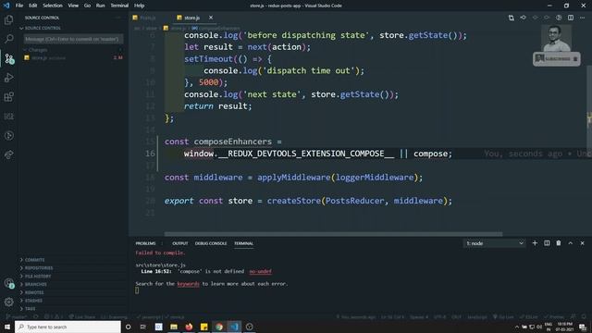Image resolution: width=592 pixels, height=333 pixels.
Task: Open Firefox from the taskbar
Action: (x=189, y=327)
